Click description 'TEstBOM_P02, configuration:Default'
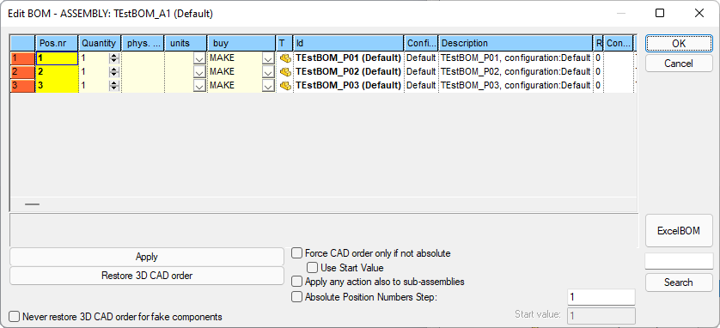 [516, 72]
